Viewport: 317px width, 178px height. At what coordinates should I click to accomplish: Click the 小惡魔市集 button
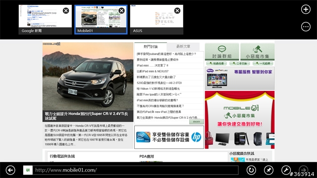(x=258, y=51)
